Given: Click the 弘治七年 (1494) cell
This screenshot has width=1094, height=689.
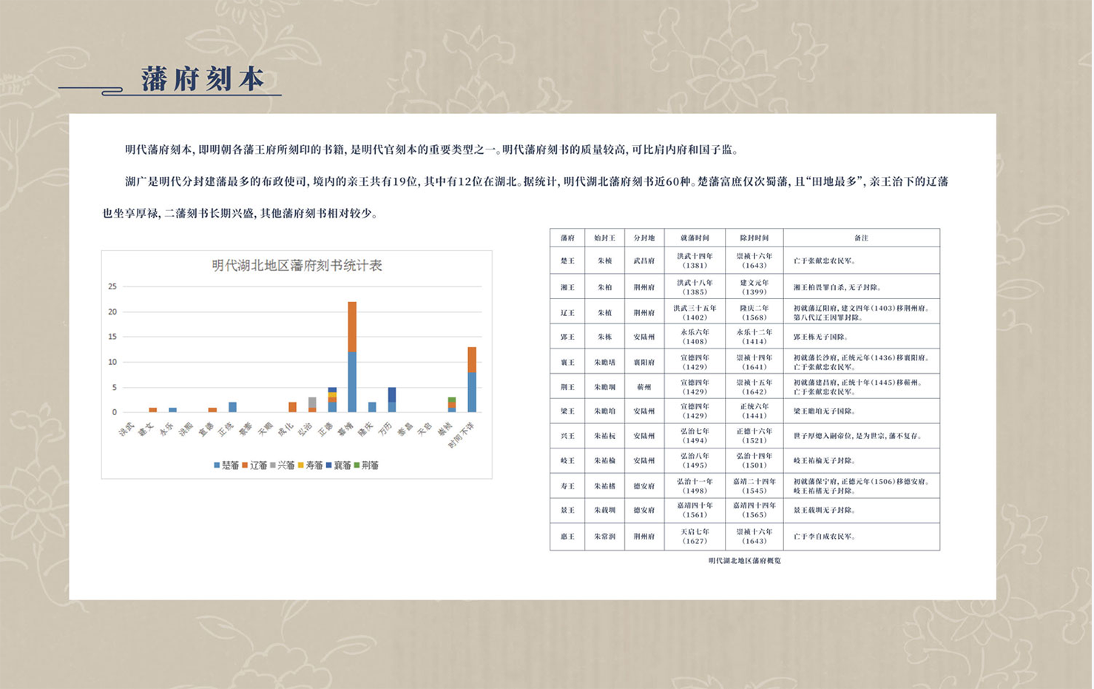Looking at the screenshot, I should pos(695,436).
